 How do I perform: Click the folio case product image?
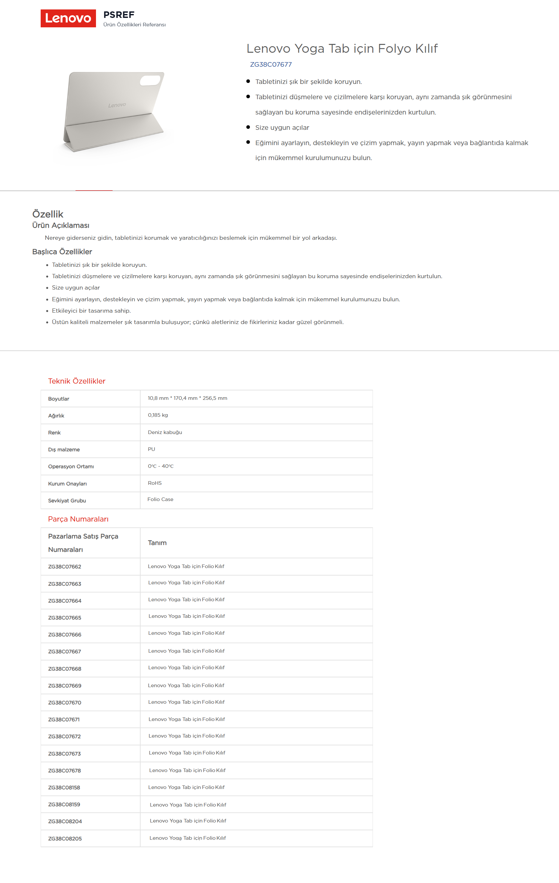[x=114, y=112]
